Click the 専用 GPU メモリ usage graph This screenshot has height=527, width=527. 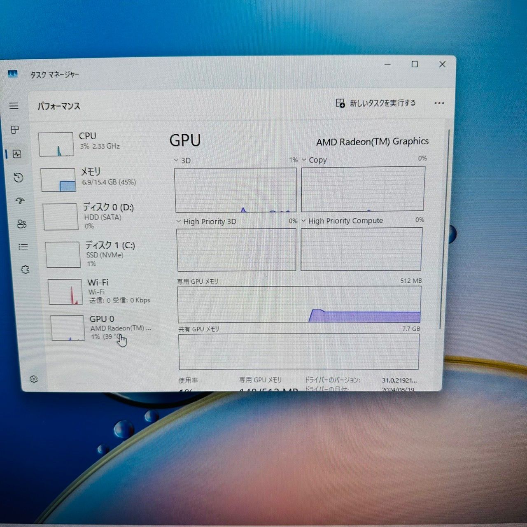point(299,305)
